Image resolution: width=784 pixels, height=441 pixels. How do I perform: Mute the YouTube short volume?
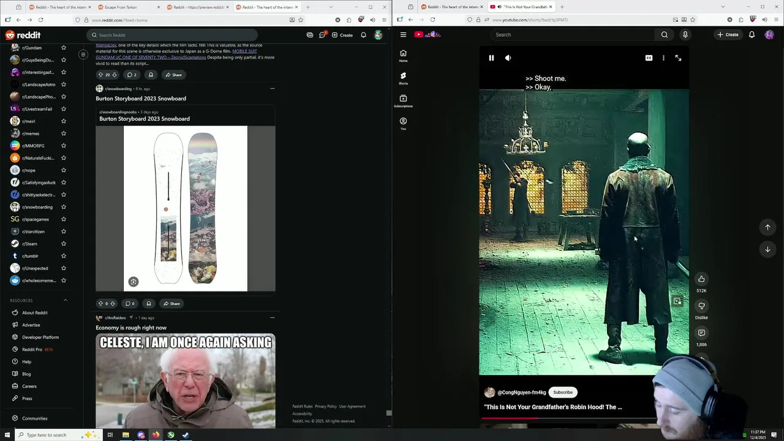[508, 58]
